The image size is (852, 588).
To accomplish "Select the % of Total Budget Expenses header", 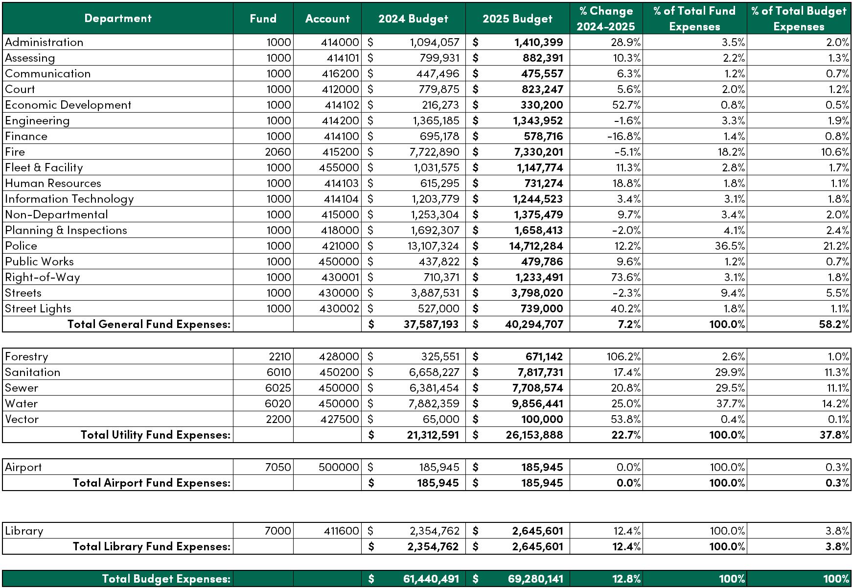I will coord(799,19).
